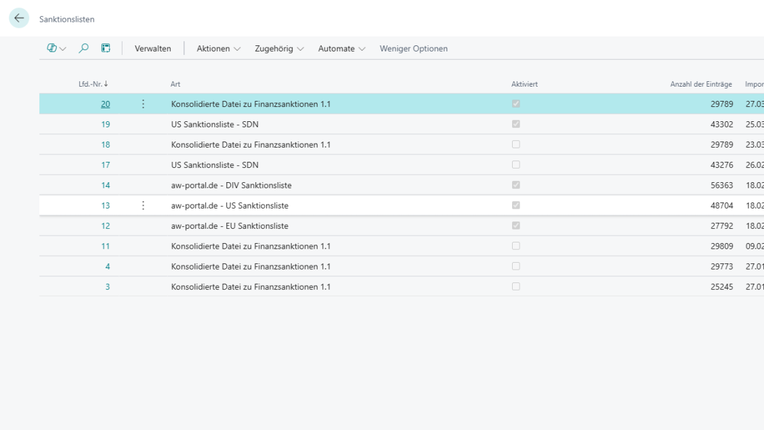Viewport: 764px width, 430px height.
Task: Toggle Aktiviert checkbox for entry 20
Action: tap(516, 104)
